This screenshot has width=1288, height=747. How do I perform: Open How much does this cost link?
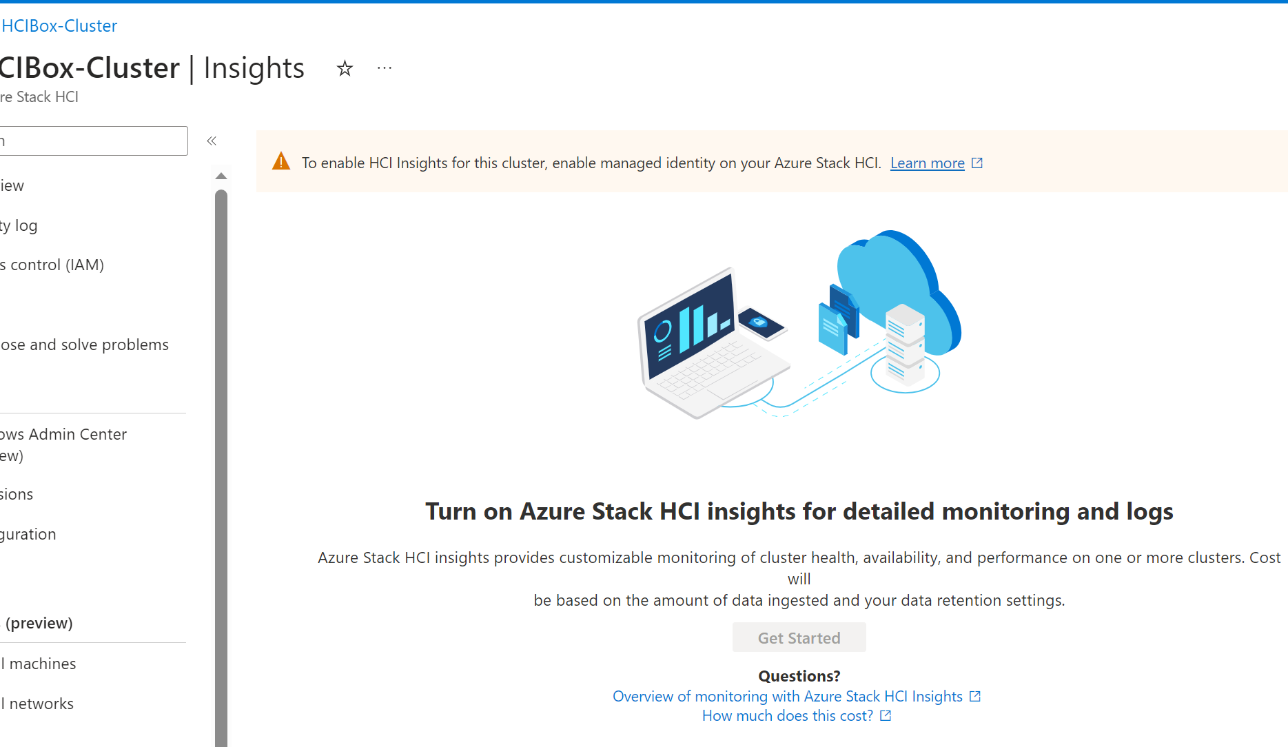pyautogui.click(x=789, y=716)
